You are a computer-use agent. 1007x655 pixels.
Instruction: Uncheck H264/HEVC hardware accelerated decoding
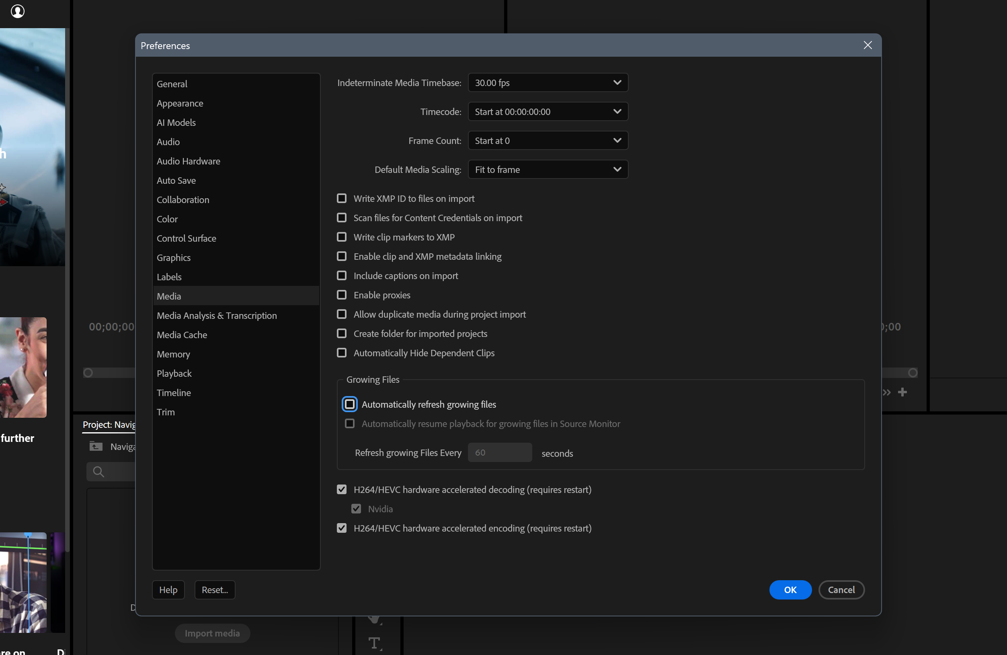[341, 490]
